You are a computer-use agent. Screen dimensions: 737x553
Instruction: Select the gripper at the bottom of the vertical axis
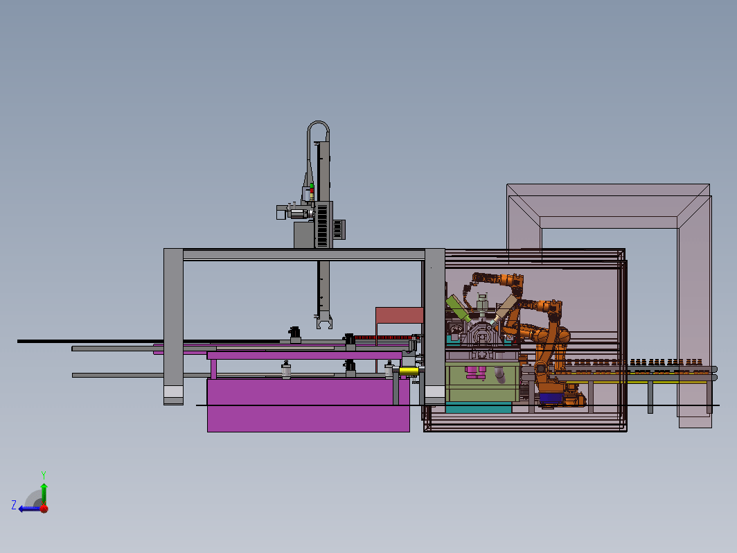point(324,323)
